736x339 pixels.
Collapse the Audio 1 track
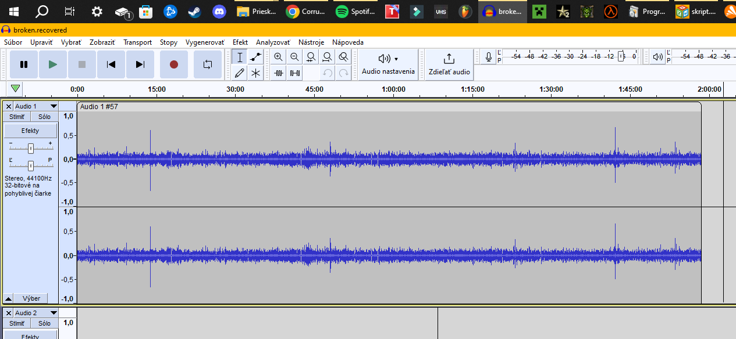pos(8,298)
